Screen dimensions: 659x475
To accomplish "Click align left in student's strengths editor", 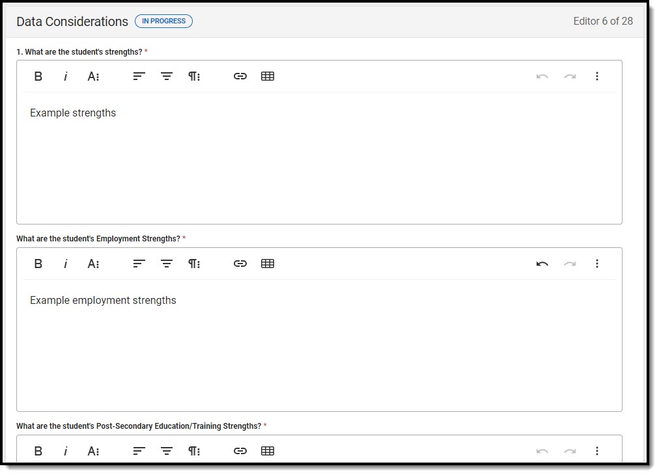I will 139,76.
